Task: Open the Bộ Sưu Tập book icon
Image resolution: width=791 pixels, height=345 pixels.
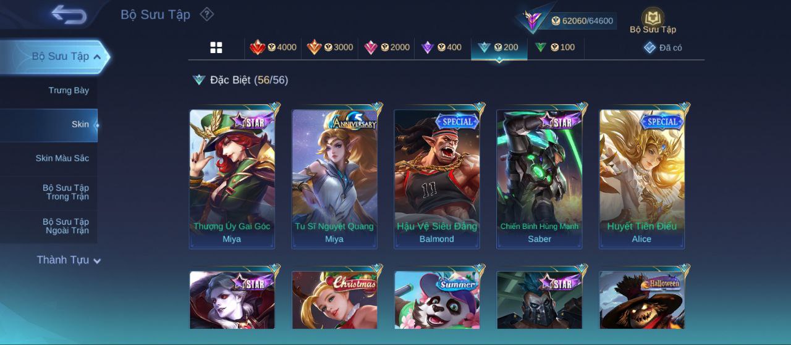Action: (x=653, y=20)
